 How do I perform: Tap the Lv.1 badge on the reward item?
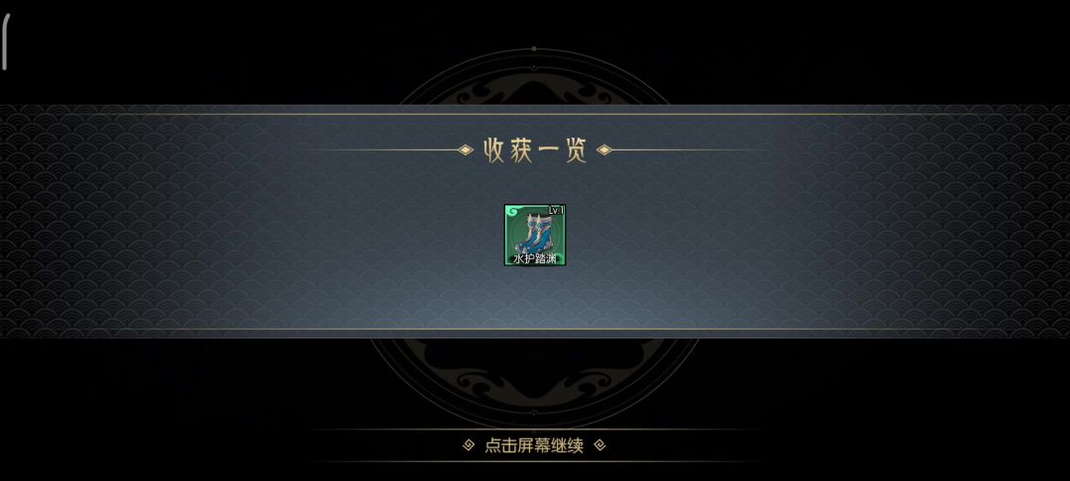556,211
